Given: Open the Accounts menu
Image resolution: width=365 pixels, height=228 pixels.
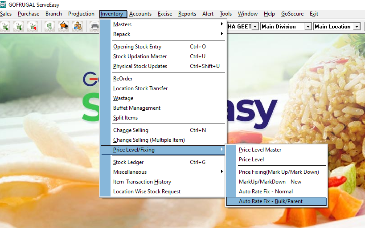Looking at the screenshot, I should tap(140, 14).
